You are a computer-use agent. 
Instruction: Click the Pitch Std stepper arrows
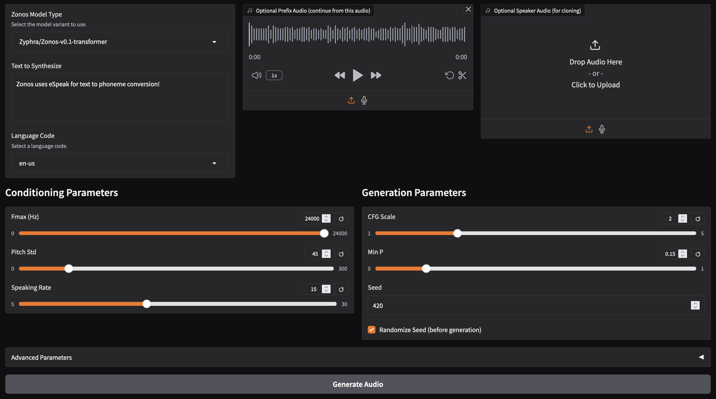pos(326,254)
